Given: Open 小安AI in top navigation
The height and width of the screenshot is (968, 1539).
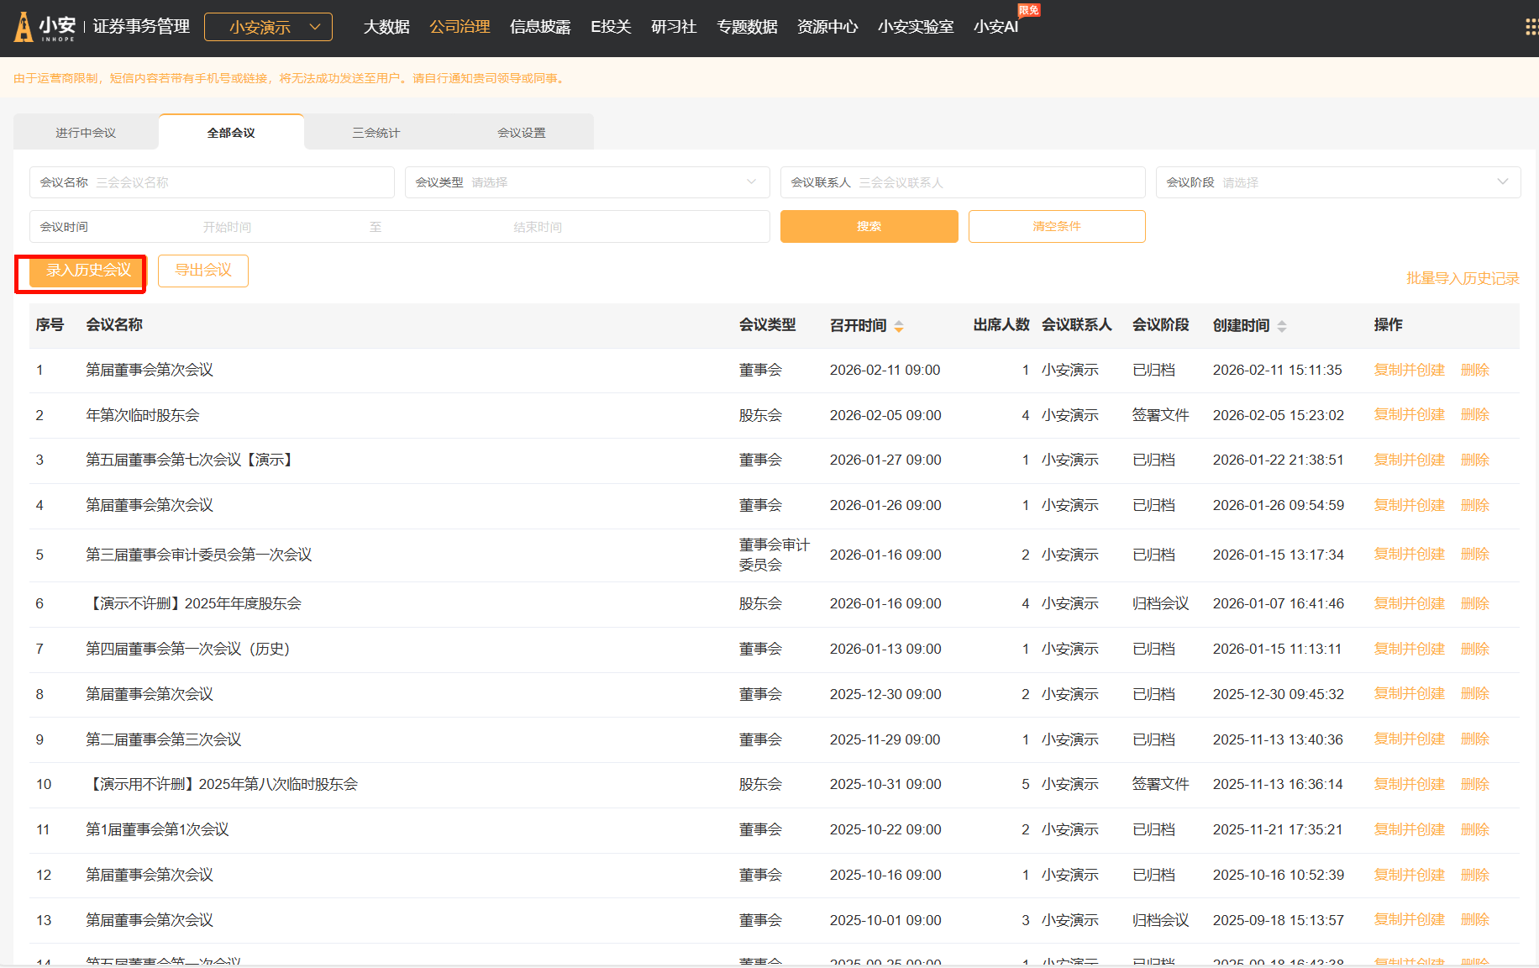Looking at the screenshot, I should click(995, 27).
